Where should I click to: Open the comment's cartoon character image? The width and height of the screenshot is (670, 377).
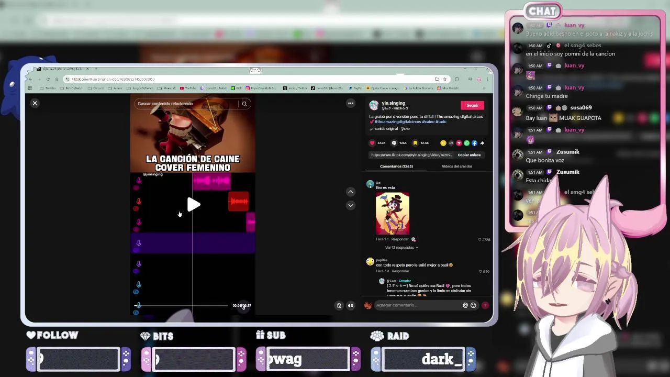point(393,213)
